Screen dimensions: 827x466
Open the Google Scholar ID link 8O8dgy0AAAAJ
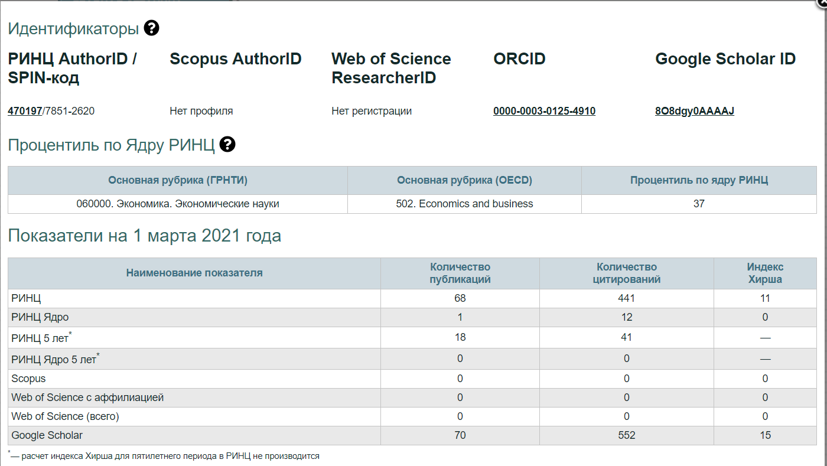695,111
